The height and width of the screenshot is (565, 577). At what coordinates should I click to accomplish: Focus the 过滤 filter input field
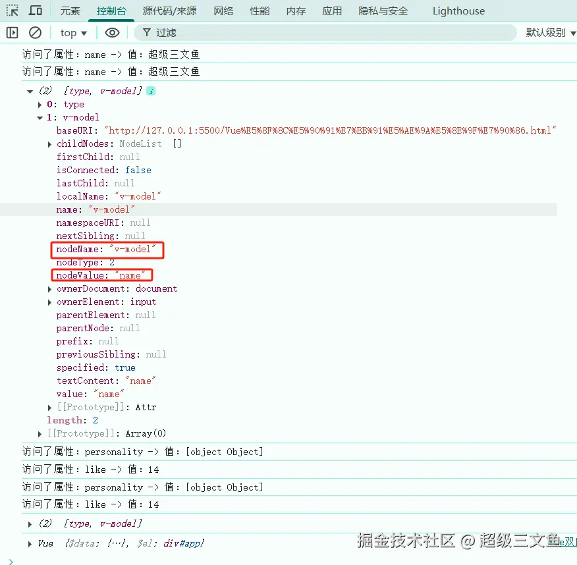325,33
